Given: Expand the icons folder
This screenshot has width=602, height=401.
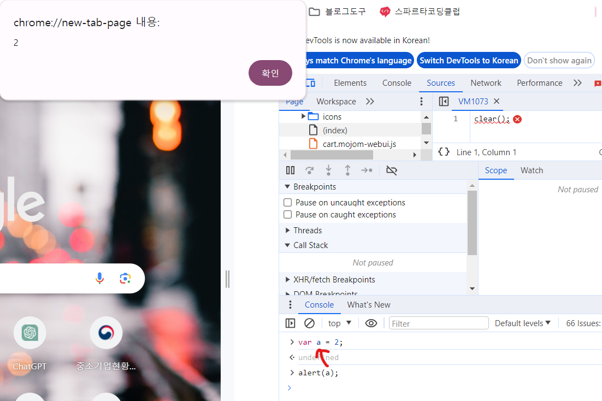Looking at the screenshot, I should point(303,116).
